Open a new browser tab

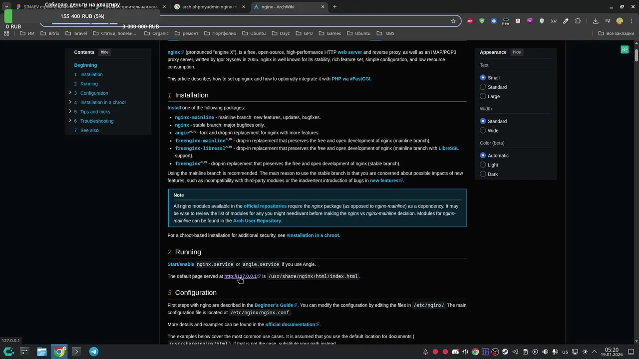(x=334, y=7)
